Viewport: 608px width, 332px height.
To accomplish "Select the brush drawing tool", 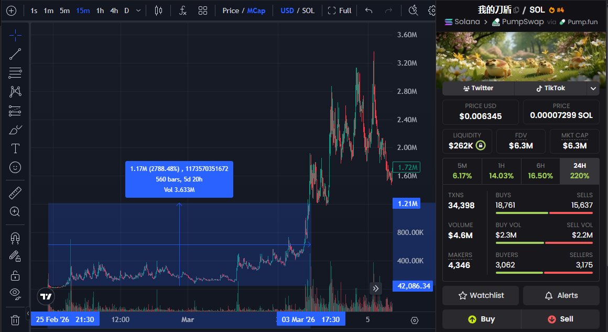I will [15, 130].
